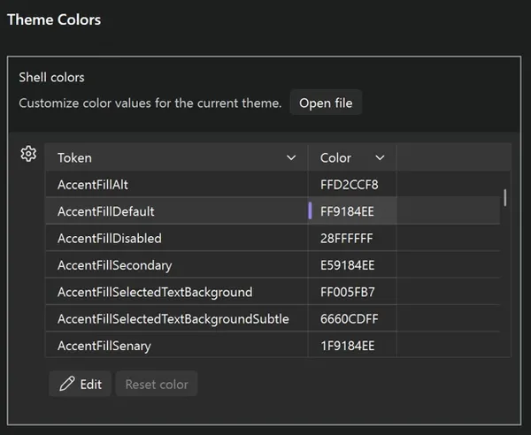This screenshot has width=531, height=435.
Task: Open the table settings gear icon
Action: (28, 154)
